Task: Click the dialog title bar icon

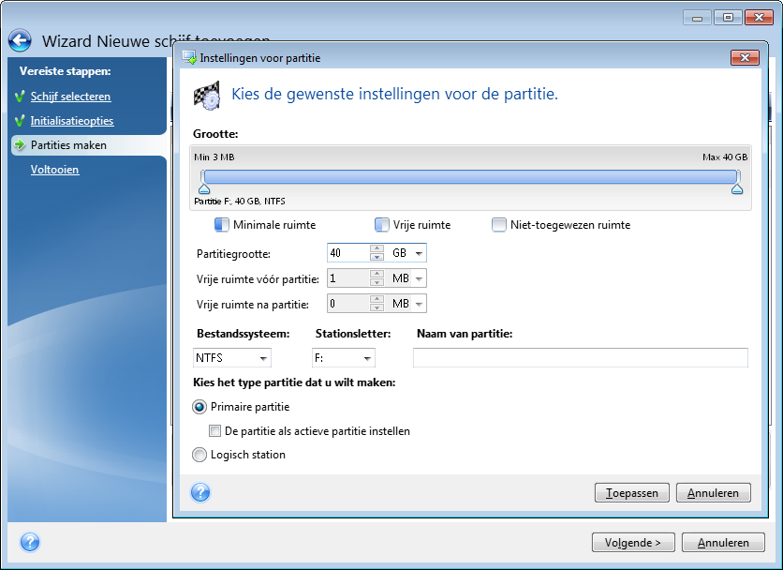Action: click(189, 57)
